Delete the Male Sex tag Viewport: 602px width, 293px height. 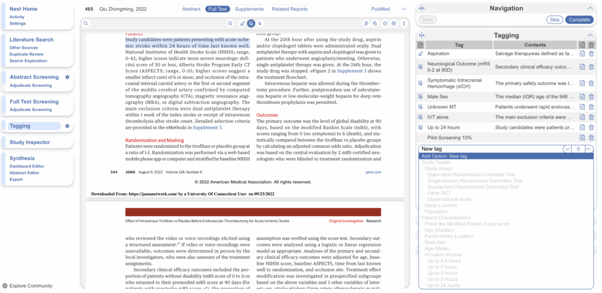[591, 96]
